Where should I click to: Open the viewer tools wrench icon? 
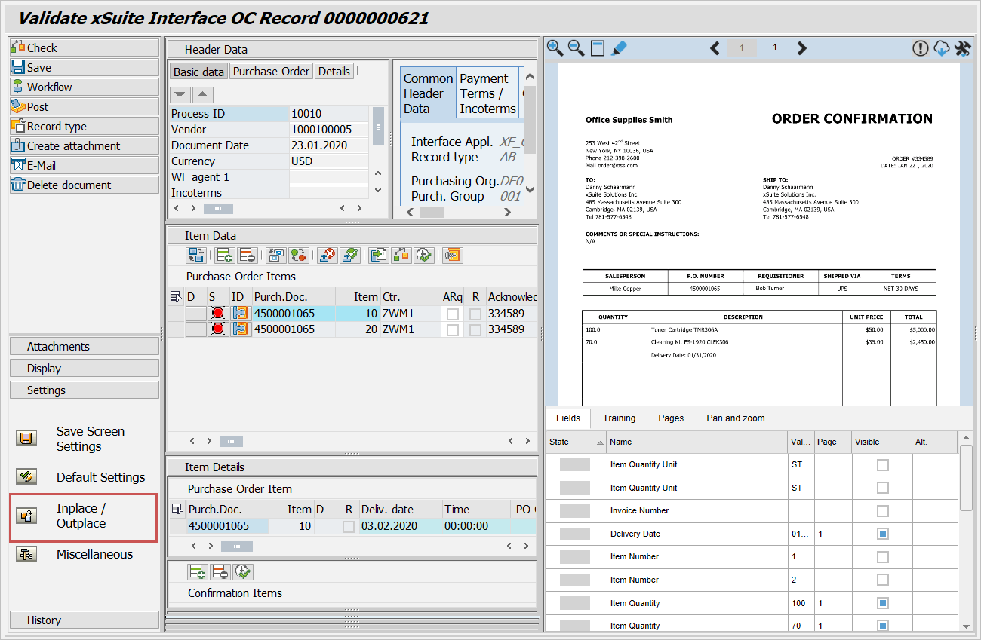962,48
